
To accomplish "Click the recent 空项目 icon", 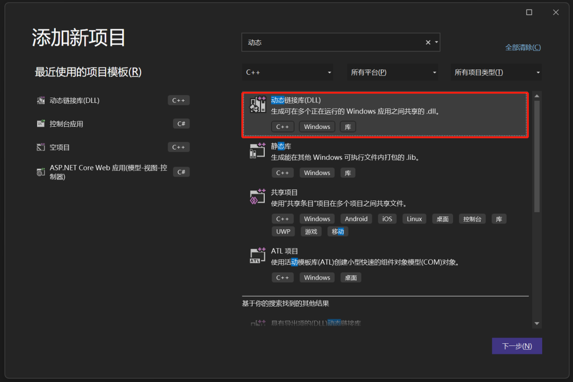I will pyautogui.click(x=41, y=147).
